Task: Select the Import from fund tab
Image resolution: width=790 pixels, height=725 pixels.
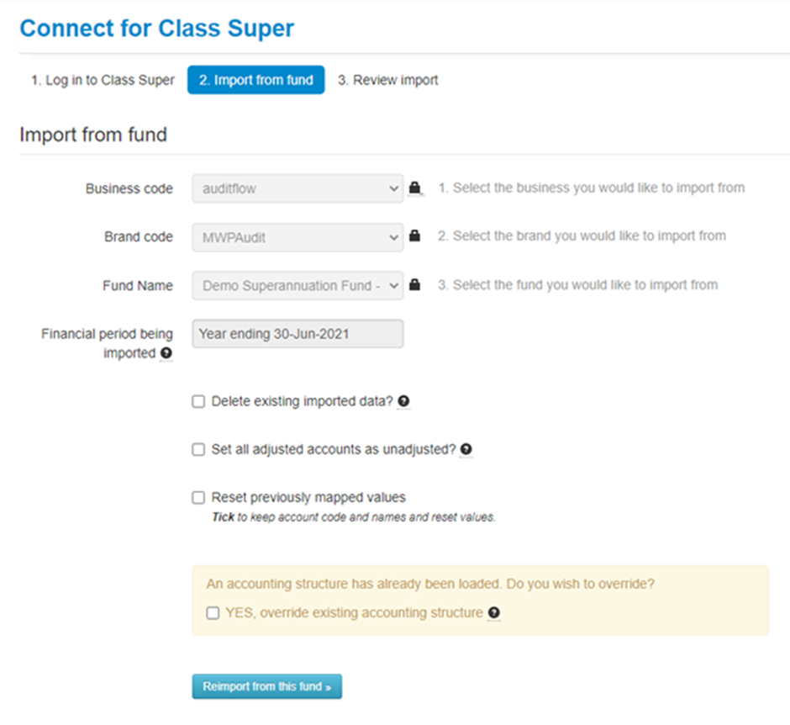Action: tap(255, 81)
